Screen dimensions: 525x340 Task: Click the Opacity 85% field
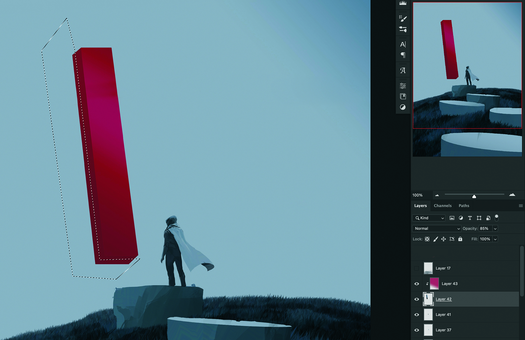tap(486, 229)
